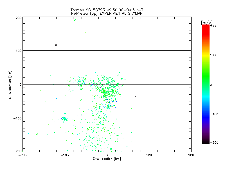Click the '200' tick label on the N-S axis
Image resolution: width=225 pixels, height=169 pixels.
pos(19,18)
